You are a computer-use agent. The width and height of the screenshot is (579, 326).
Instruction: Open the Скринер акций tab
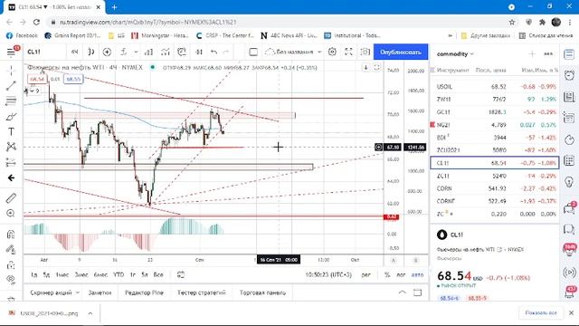point(54,292)
